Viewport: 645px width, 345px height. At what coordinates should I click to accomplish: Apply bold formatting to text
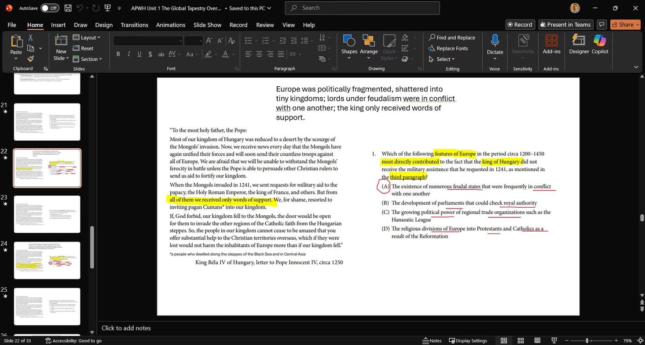[118, 54]
